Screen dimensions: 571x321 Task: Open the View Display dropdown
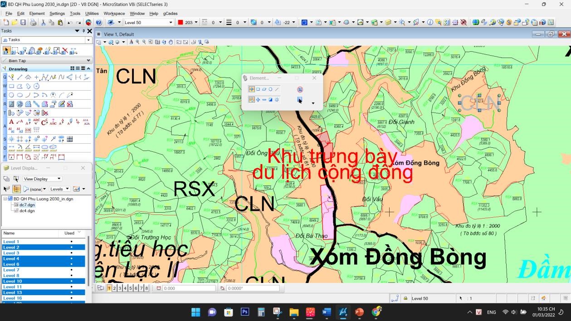click(x=42, y=179)
